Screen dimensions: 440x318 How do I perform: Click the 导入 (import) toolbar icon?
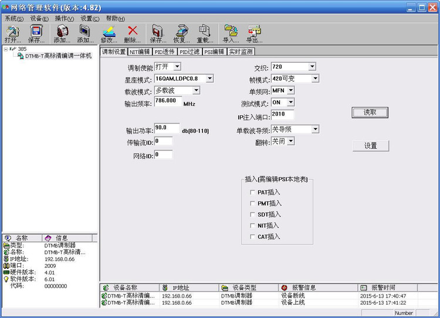pyautogui.click(x=231, y=33)
